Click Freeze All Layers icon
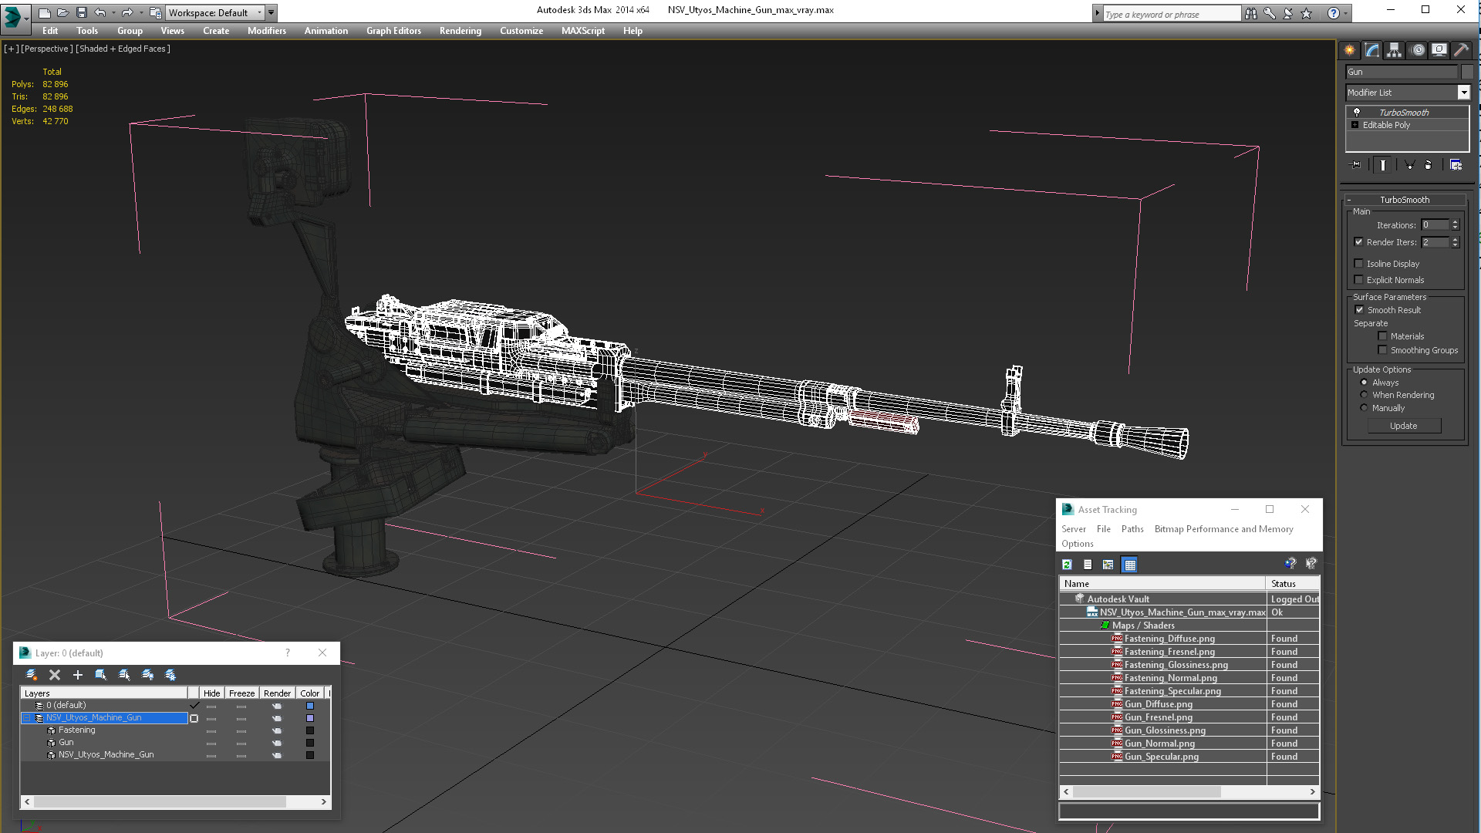This screenshot has height=833, width=1481. tap(170, 675)
